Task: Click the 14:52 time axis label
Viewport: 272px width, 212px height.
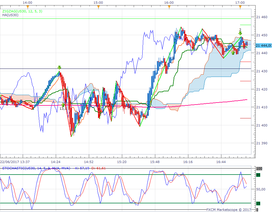Action: pos(89,162)
